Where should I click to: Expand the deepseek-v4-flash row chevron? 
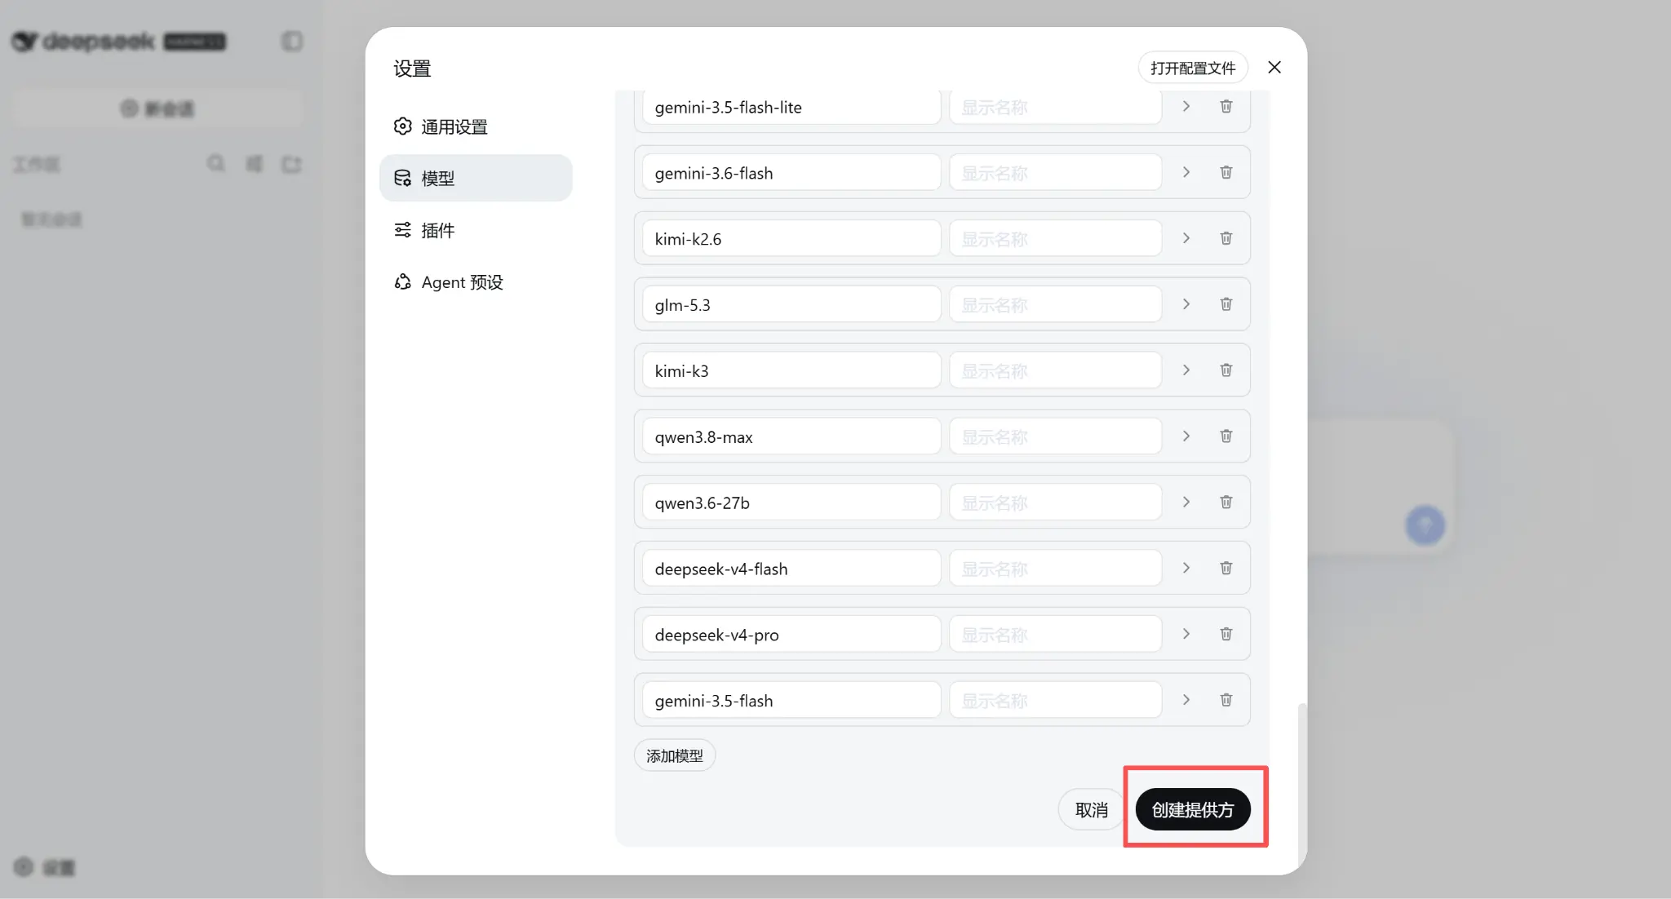pos(1186,569)
